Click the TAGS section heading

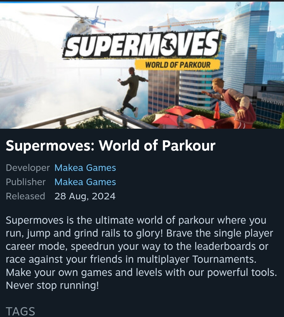[21, 311]
